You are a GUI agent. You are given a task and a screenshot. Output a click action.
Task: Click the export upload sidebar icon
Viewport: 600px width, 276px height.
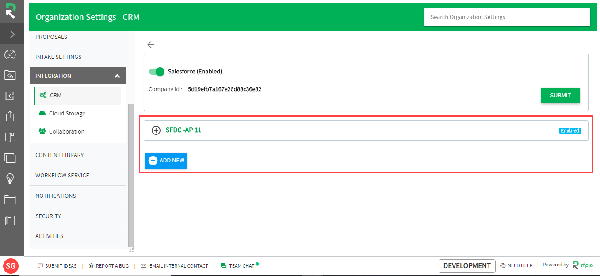[10, 116]
